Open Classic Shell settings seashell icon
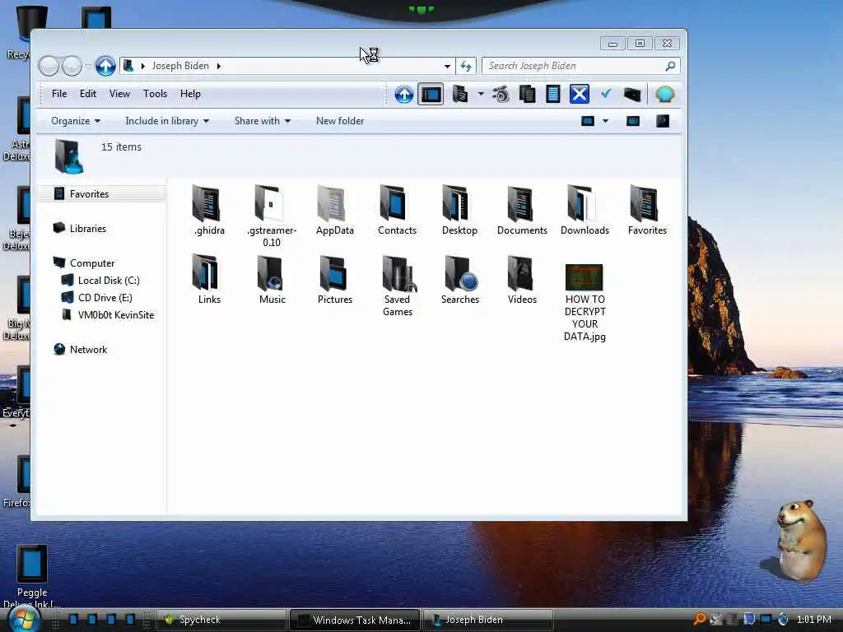 tap(664, 95)
